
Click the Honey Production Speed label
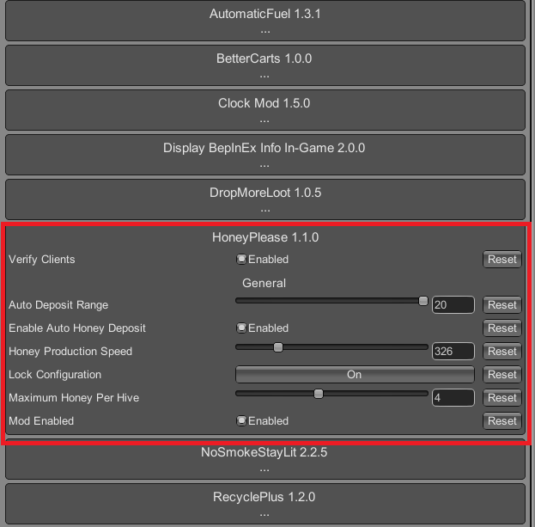coord(70,351)
